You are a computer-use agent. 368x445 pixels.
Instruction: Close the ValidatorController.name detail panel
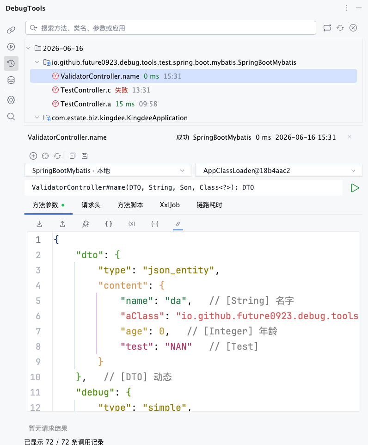pyautogui.click(x=350, y=137)
